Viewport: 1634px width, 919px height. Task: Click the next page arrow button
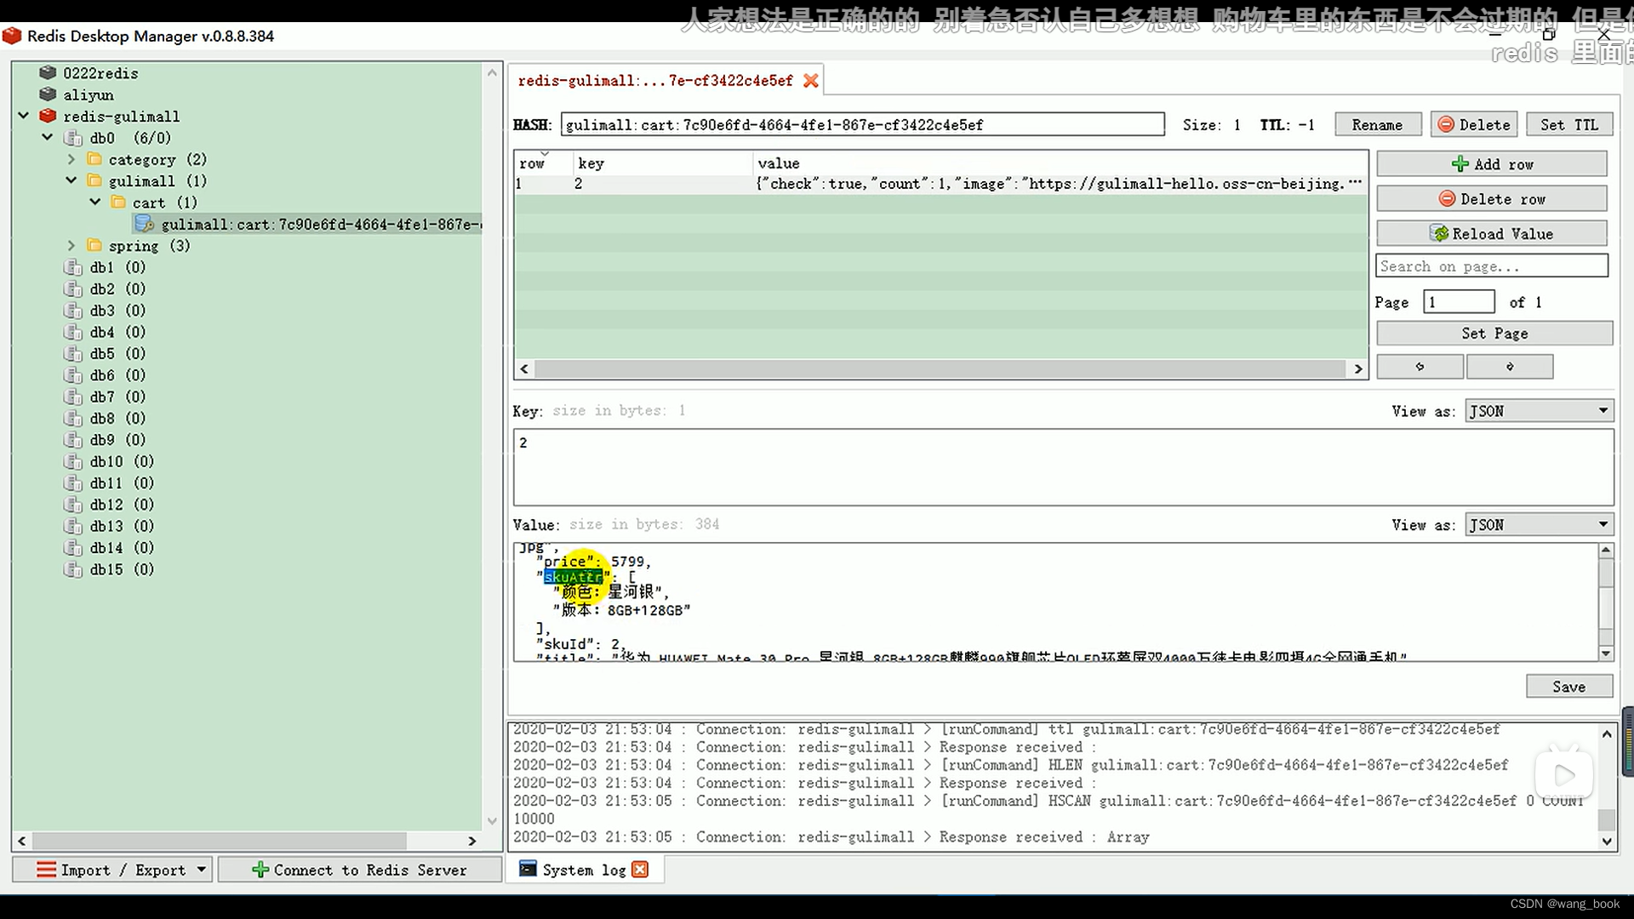[1510, 367]
